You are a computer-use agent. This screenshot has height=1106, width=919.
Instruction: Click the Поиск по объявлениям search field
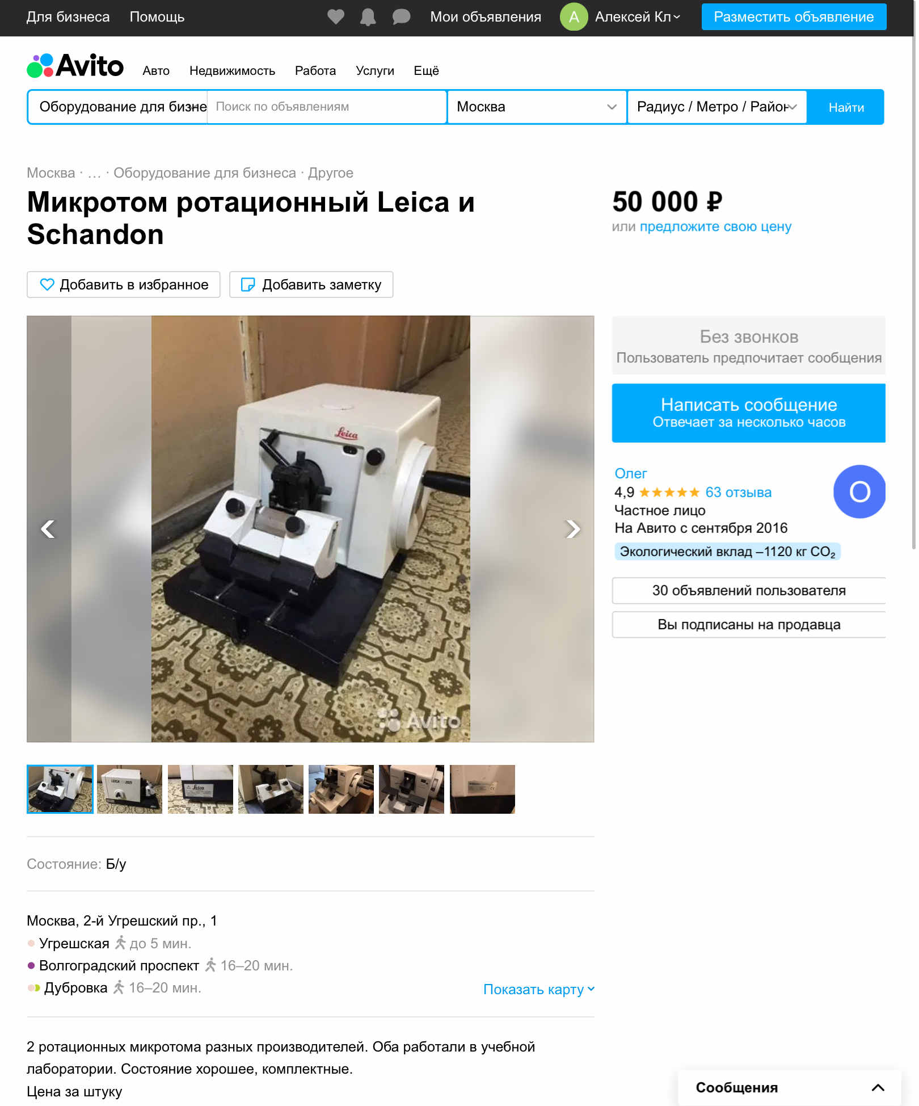coord(327,107)
